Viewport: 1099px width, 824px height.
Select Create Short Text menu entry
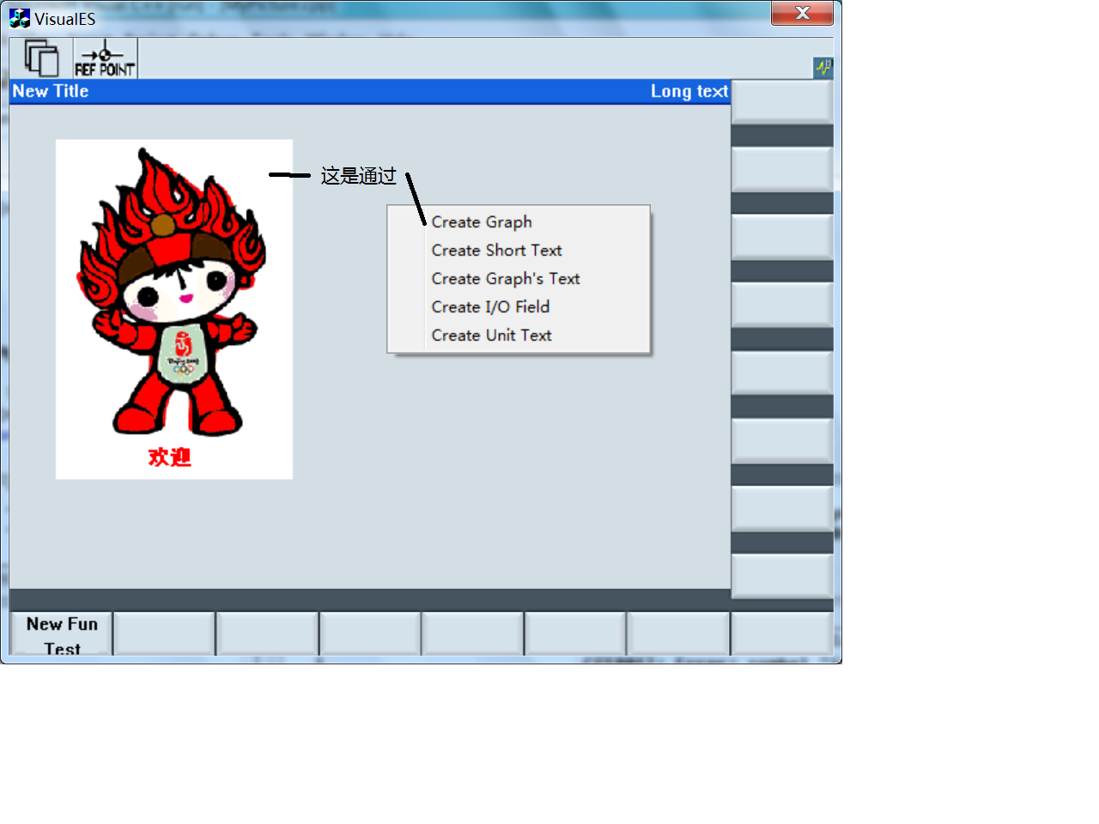point(519,250)
